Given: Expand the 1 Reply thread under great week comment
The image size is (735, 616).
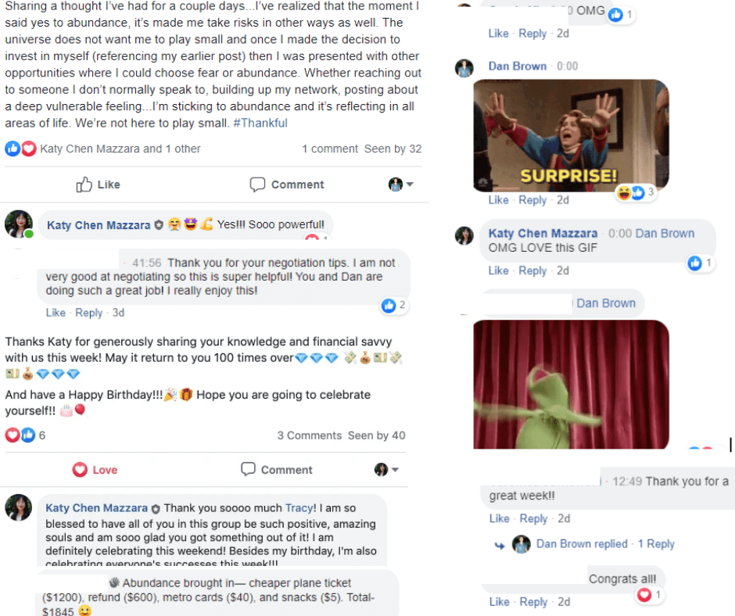Looking at the screenshot, I should click(656, 544).
